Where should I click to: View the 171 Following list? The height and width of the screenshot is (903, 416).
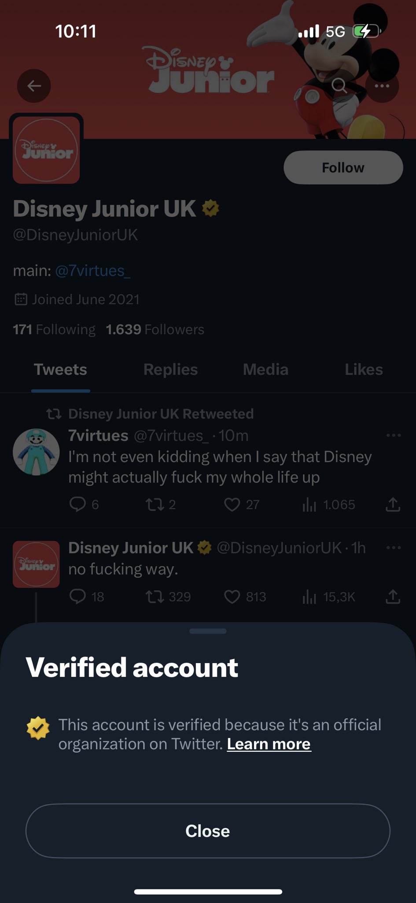click(54, 329)
